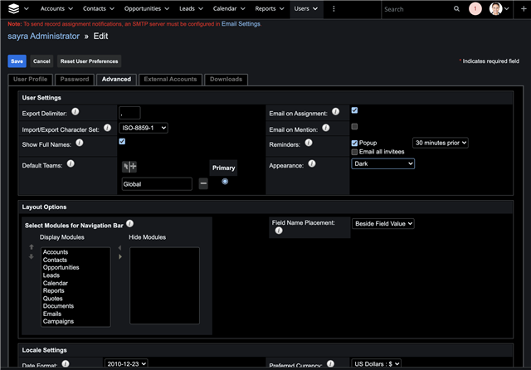Enable the Email on Mention checkbox

355,127
